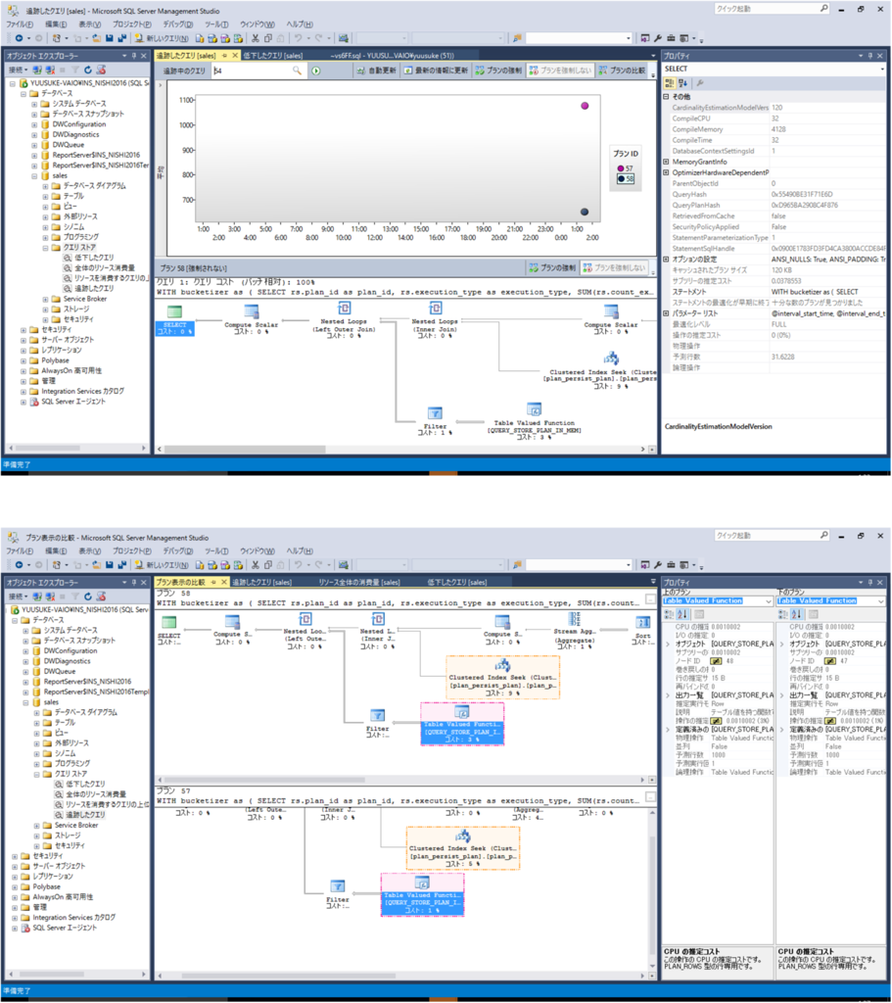Select highlighted Table Valued Function node in plan 57, bottom window

point(422,895)
